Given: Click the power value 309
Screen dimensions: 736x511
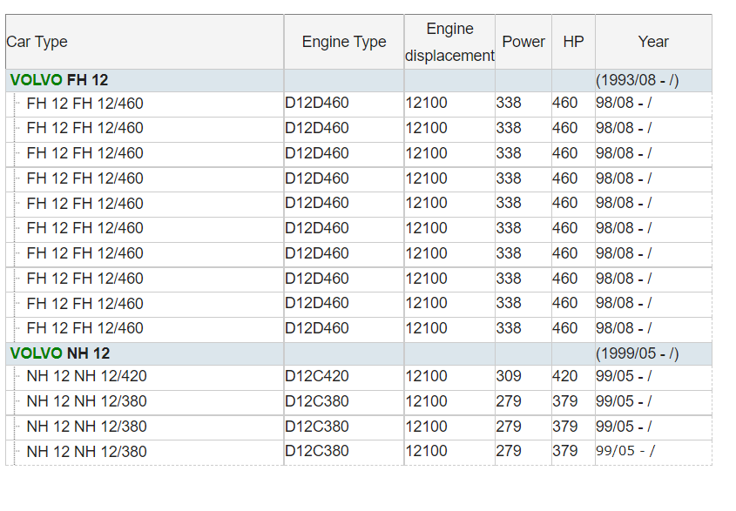Looking at the screenshot, I should coord(509,376).
